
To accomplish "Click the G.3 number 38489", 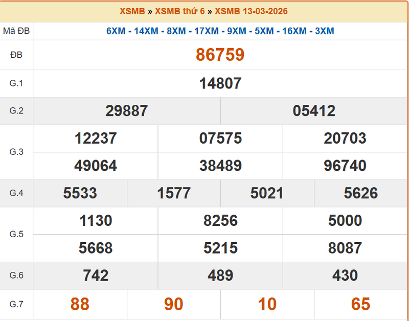I will click(x=220, y=166).
